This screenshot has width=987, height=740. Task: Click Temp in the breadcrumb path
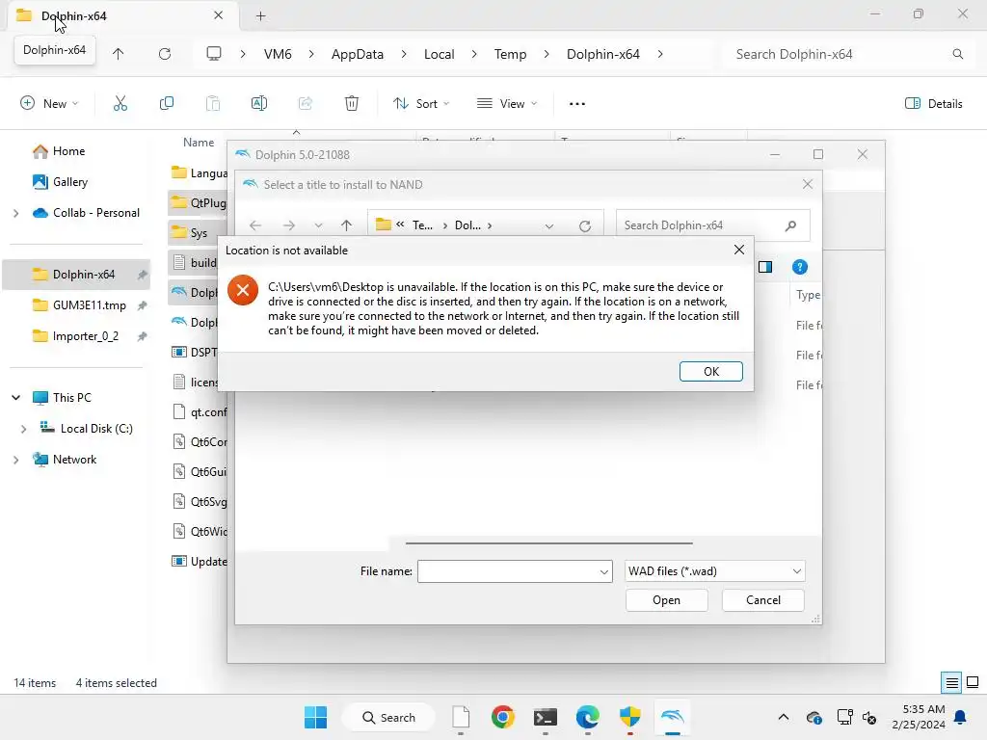tap(510, 54)
